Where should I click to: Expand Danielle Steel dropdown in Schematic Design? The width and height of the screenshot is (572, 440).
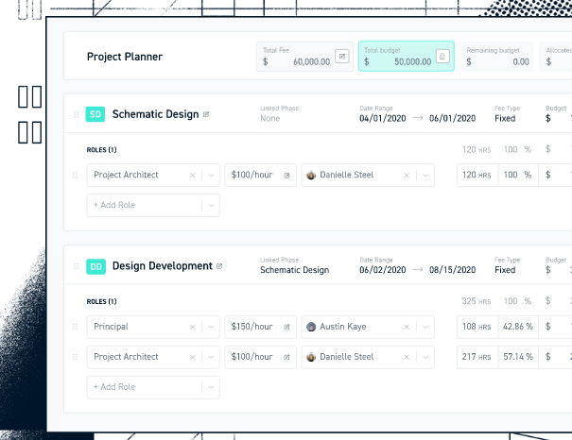425,176
